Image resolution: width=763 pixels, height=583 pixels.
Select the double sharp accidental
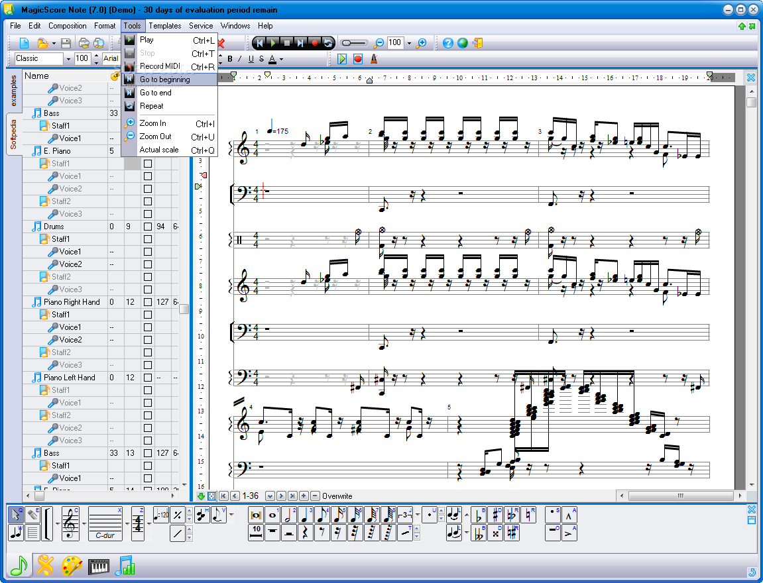(495, 533)
